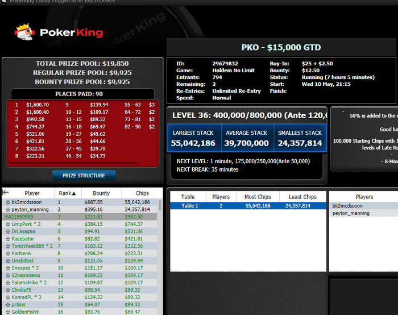This screenshot has height=315, width=398.
Task: Sort player list by Rank column
Action: [68, 193]
